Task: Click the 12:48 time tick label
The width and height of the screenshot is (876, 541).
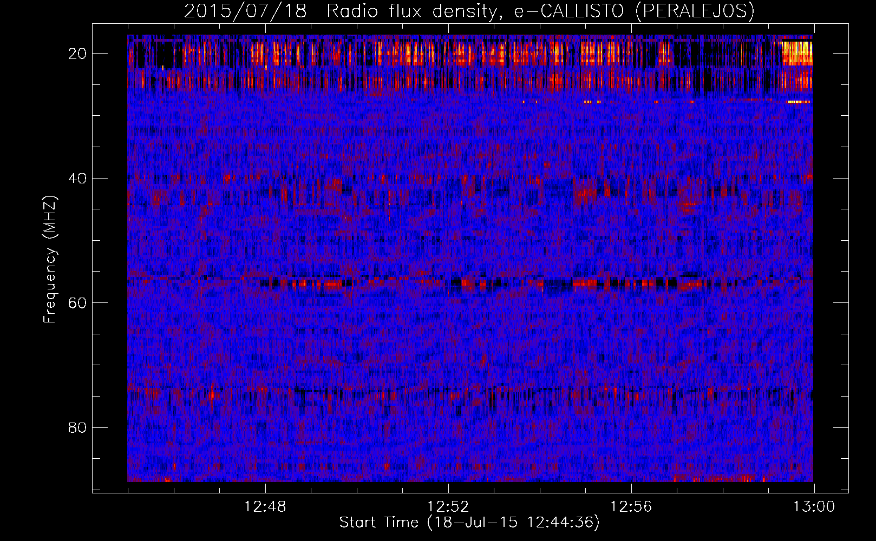Action: 265,507
